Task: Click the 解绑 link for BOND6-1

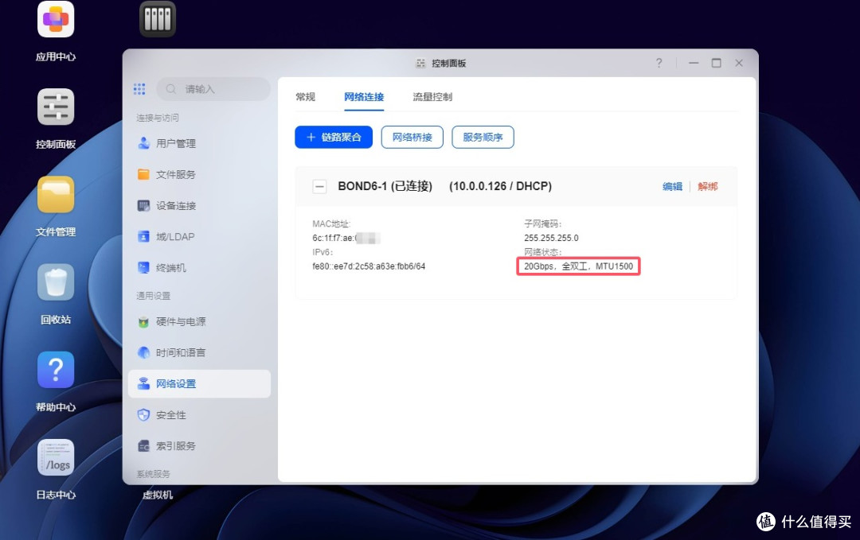Action: point(708,186)
